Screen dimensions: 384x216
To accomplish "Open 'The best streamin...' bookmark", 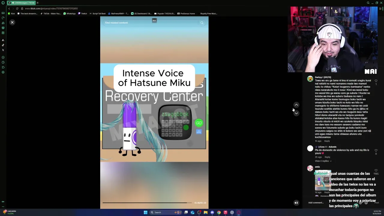I will click(x=27, y=13).
